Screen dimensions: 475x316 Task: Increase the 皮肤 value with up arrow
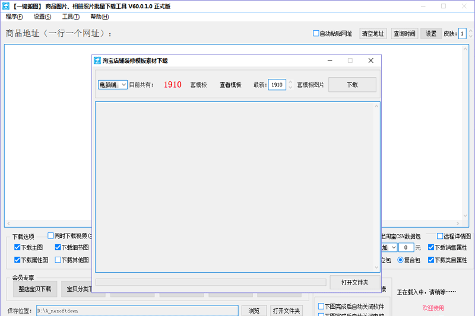(x=470, y=31)
